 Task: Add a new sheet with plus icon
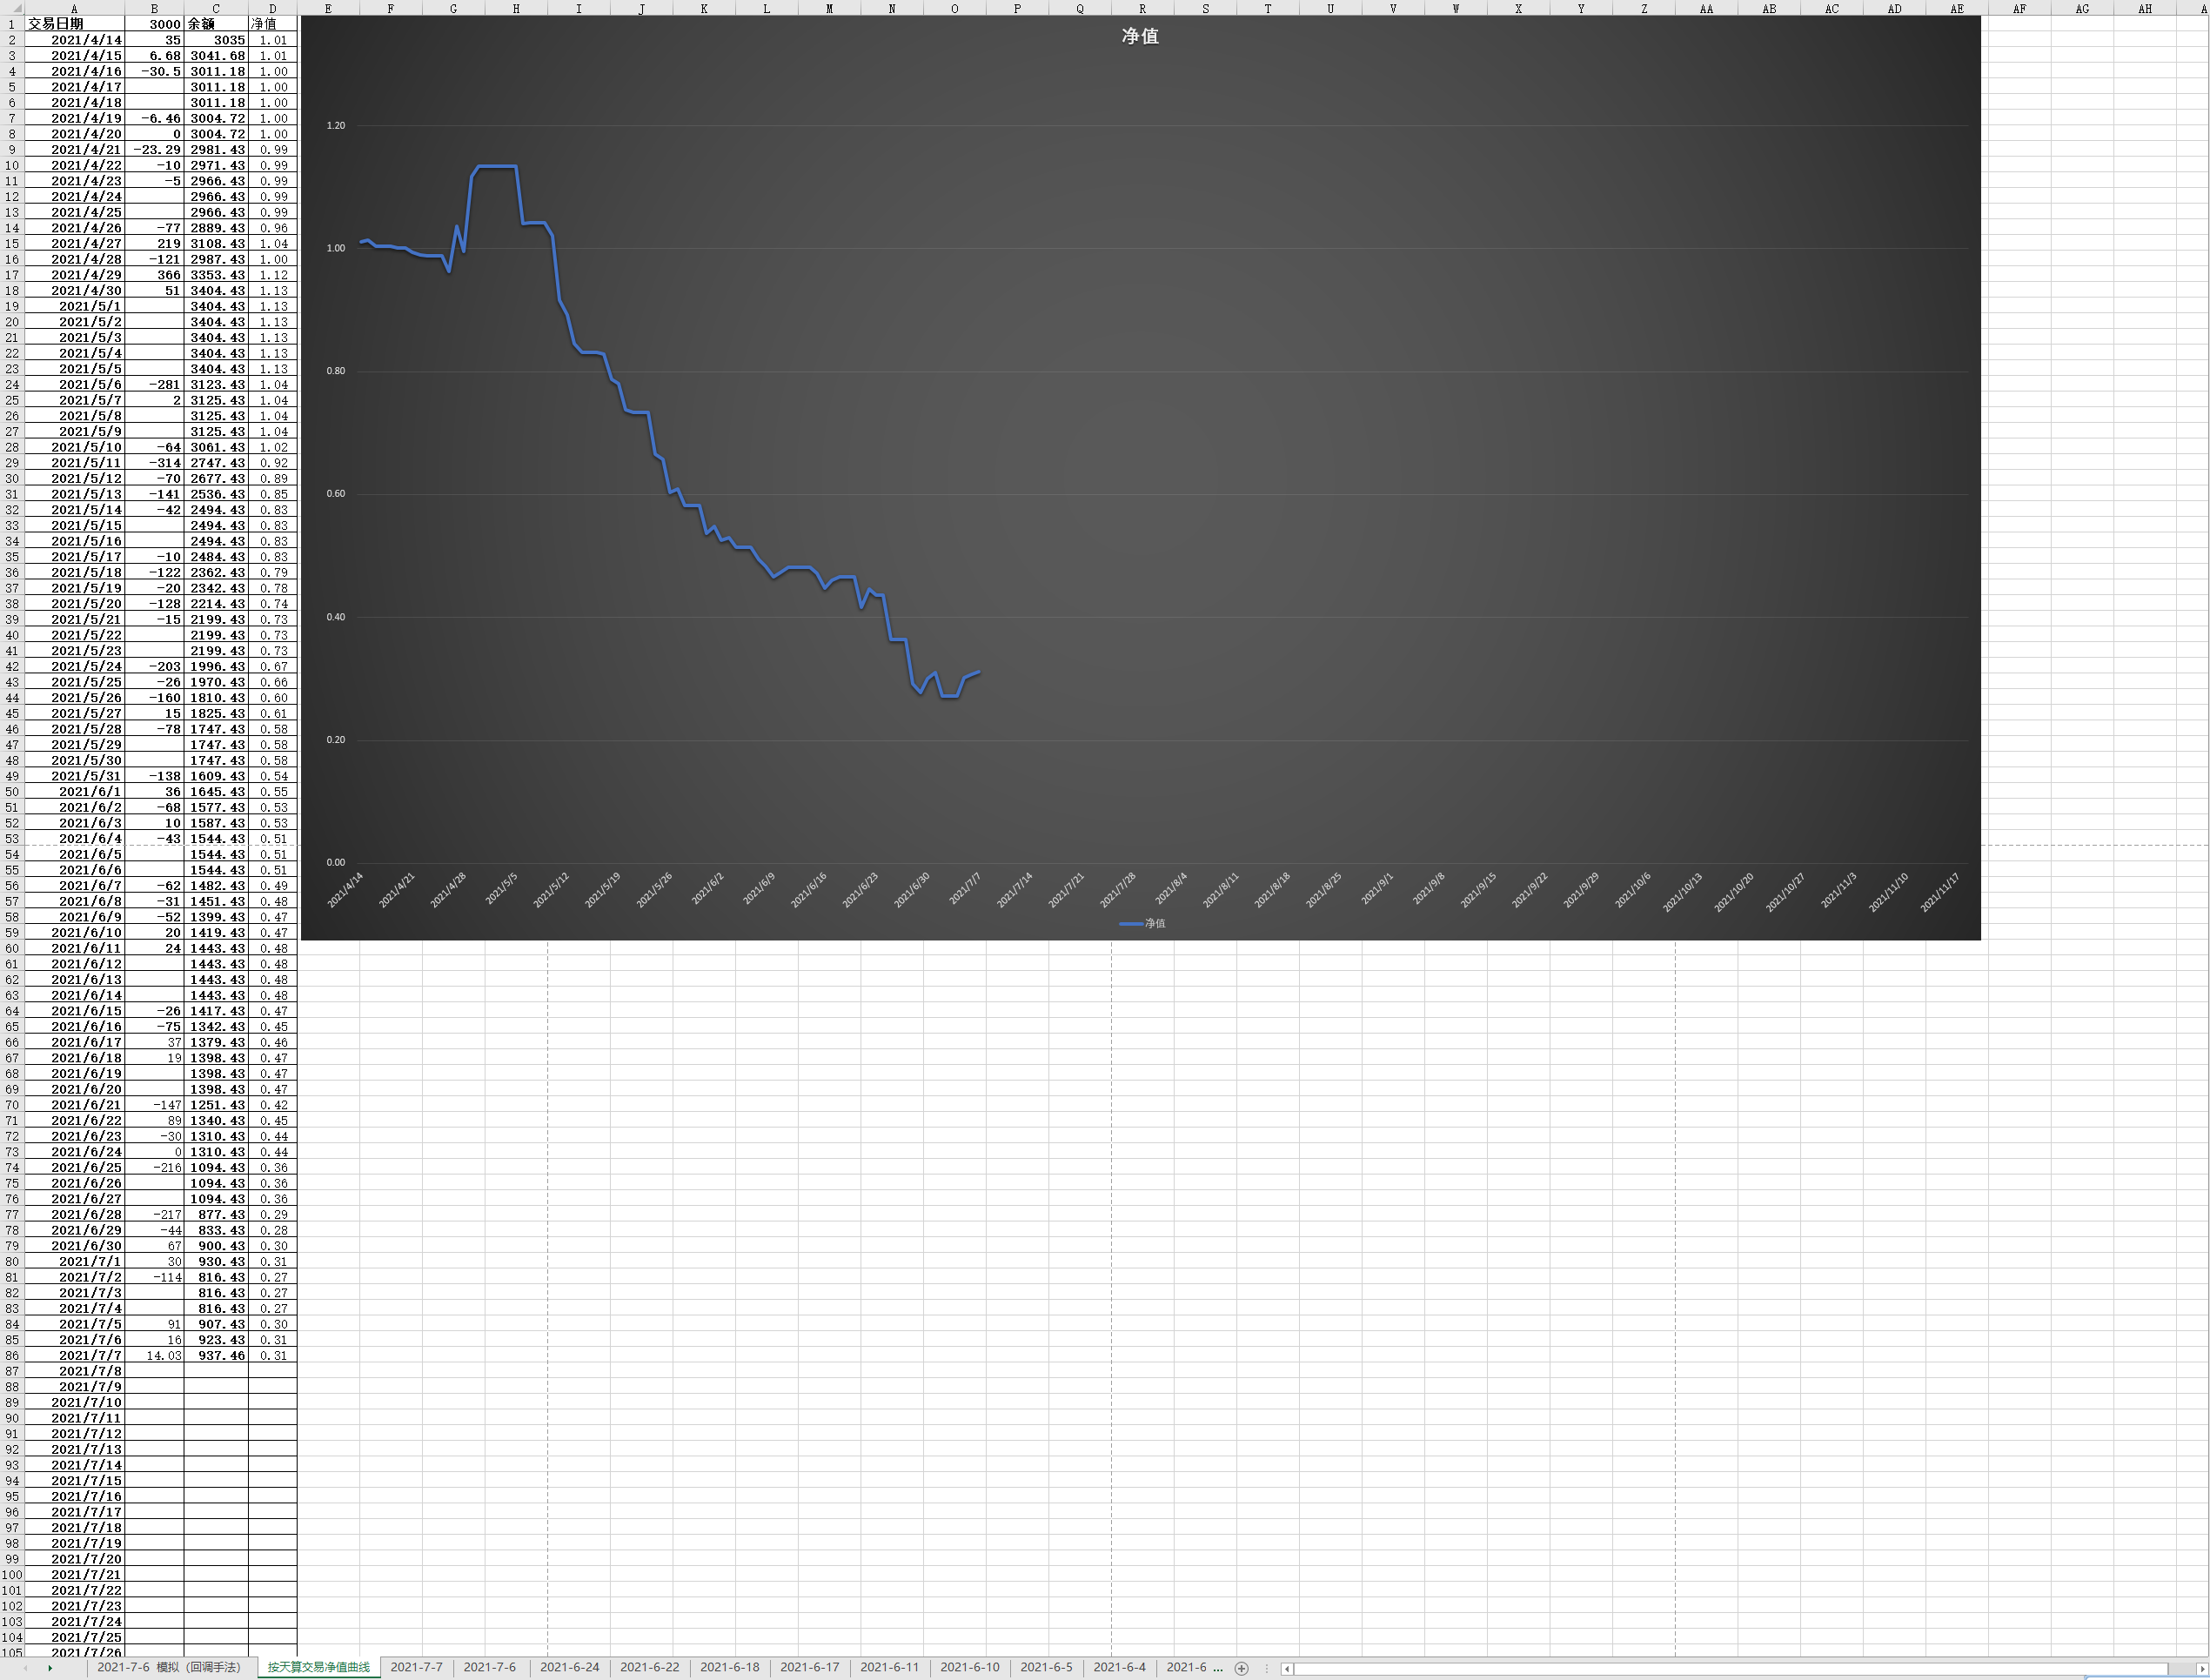pos(1241,1668)
